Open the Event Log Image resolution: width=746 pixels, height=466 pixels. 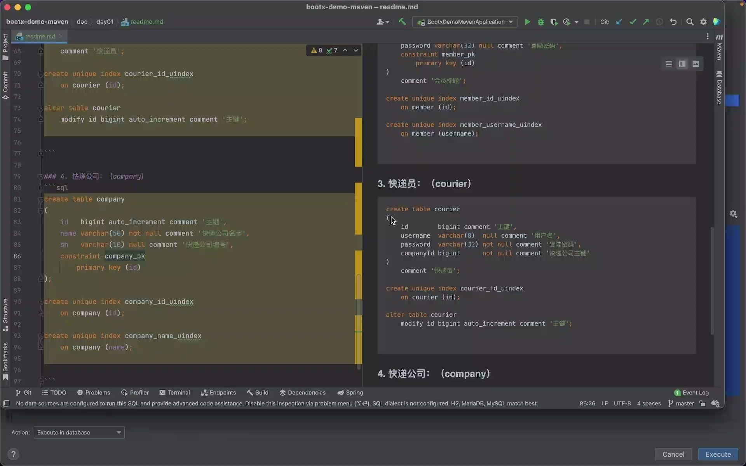click(x=691, y=393)
